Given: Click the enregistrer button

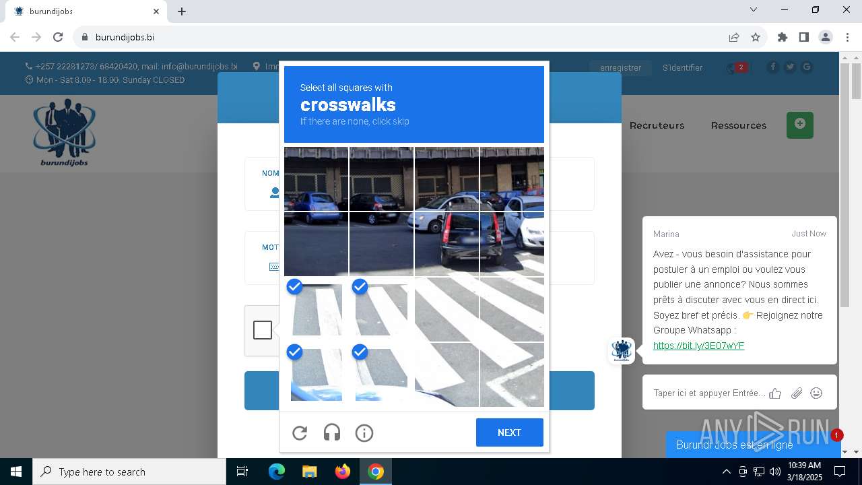Looking at the screenshot, I should 621,68.
